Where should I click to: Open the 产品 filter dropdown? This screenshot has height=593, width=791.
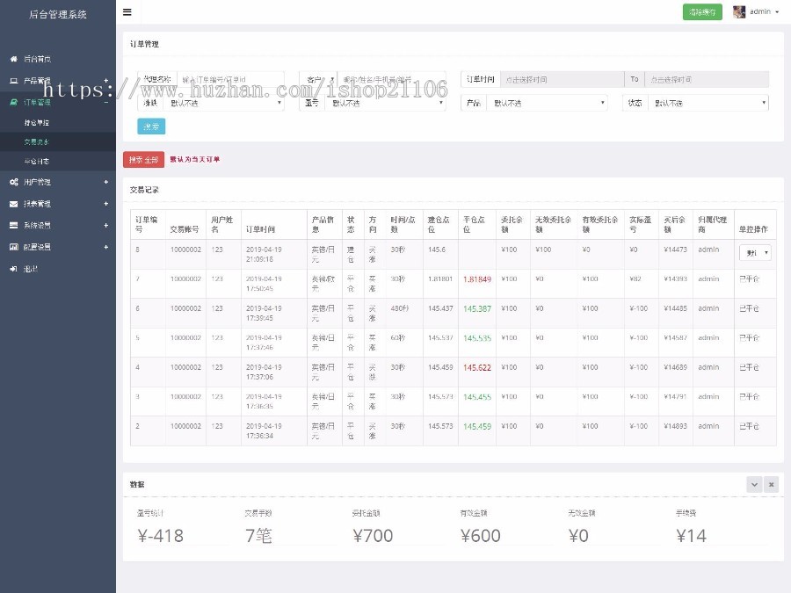(x=547, y=103)
